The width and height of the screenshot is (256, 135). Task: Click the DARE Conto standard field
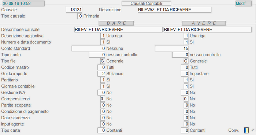pyautogui.click(x=88, y=49)
